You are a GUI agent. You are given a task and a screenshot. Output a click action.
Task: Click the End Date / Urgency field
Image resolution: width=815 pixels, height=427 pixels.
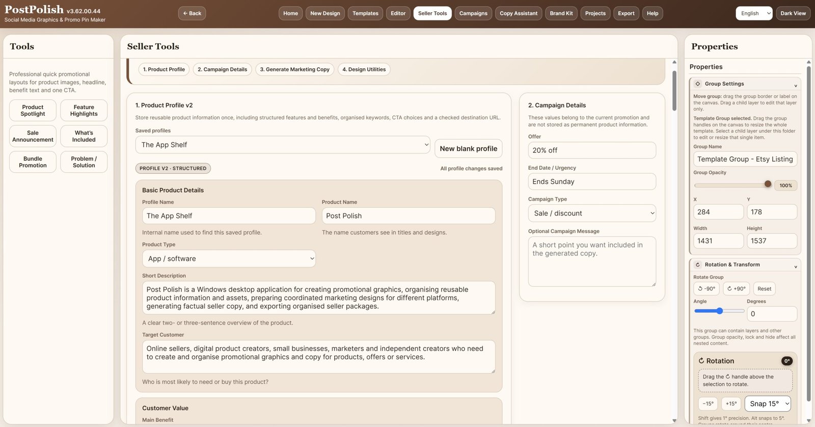point(592,181)
